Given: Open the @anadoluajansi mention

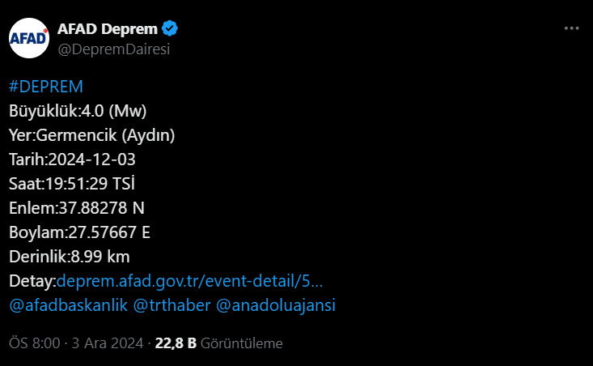Looking at the screenshot, I should pyautogui.click(x=276, y=305).
